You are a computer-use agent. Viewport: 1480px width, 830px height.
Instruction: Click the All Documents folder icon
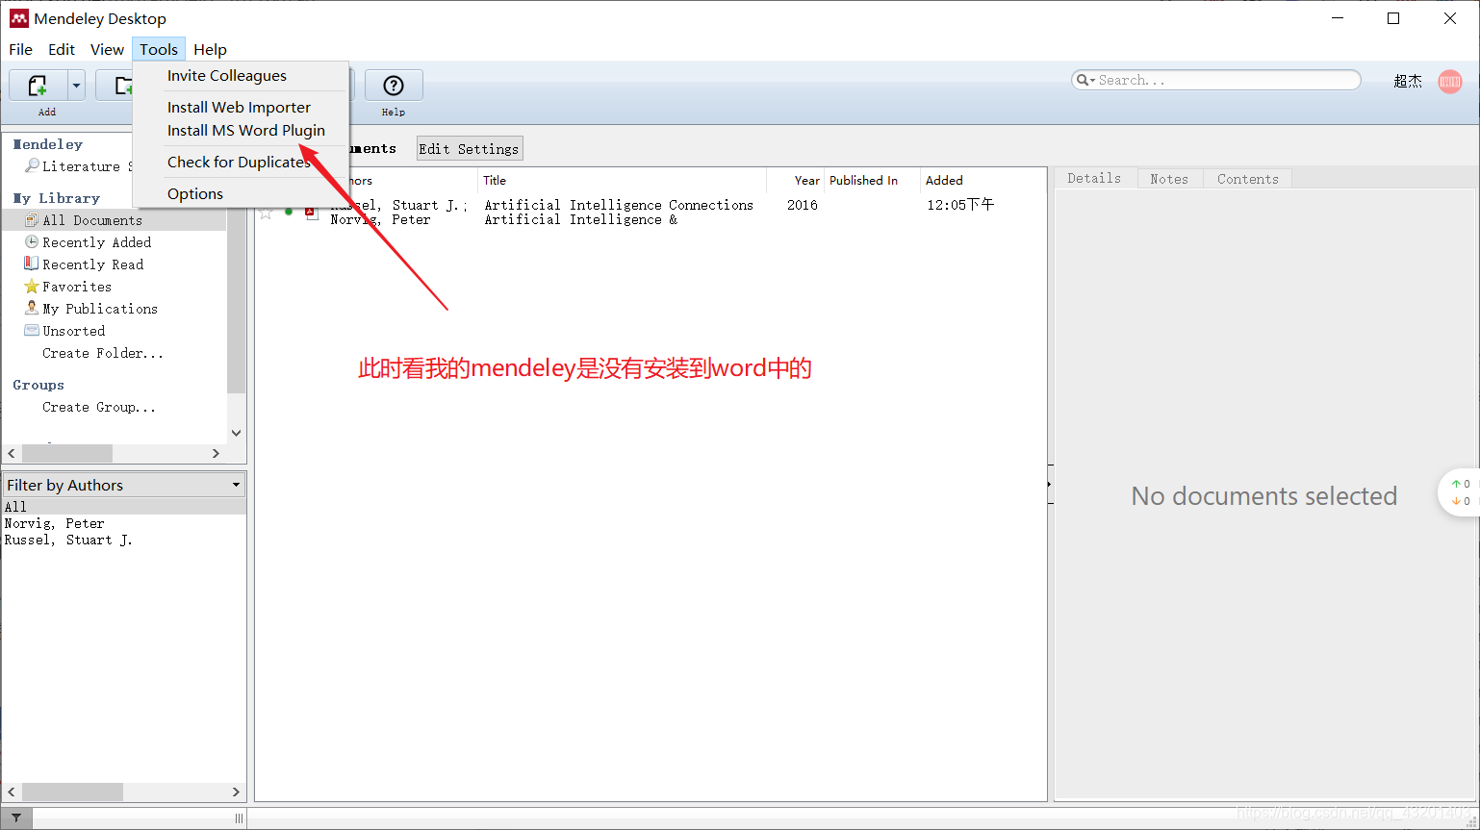[32, 220]
